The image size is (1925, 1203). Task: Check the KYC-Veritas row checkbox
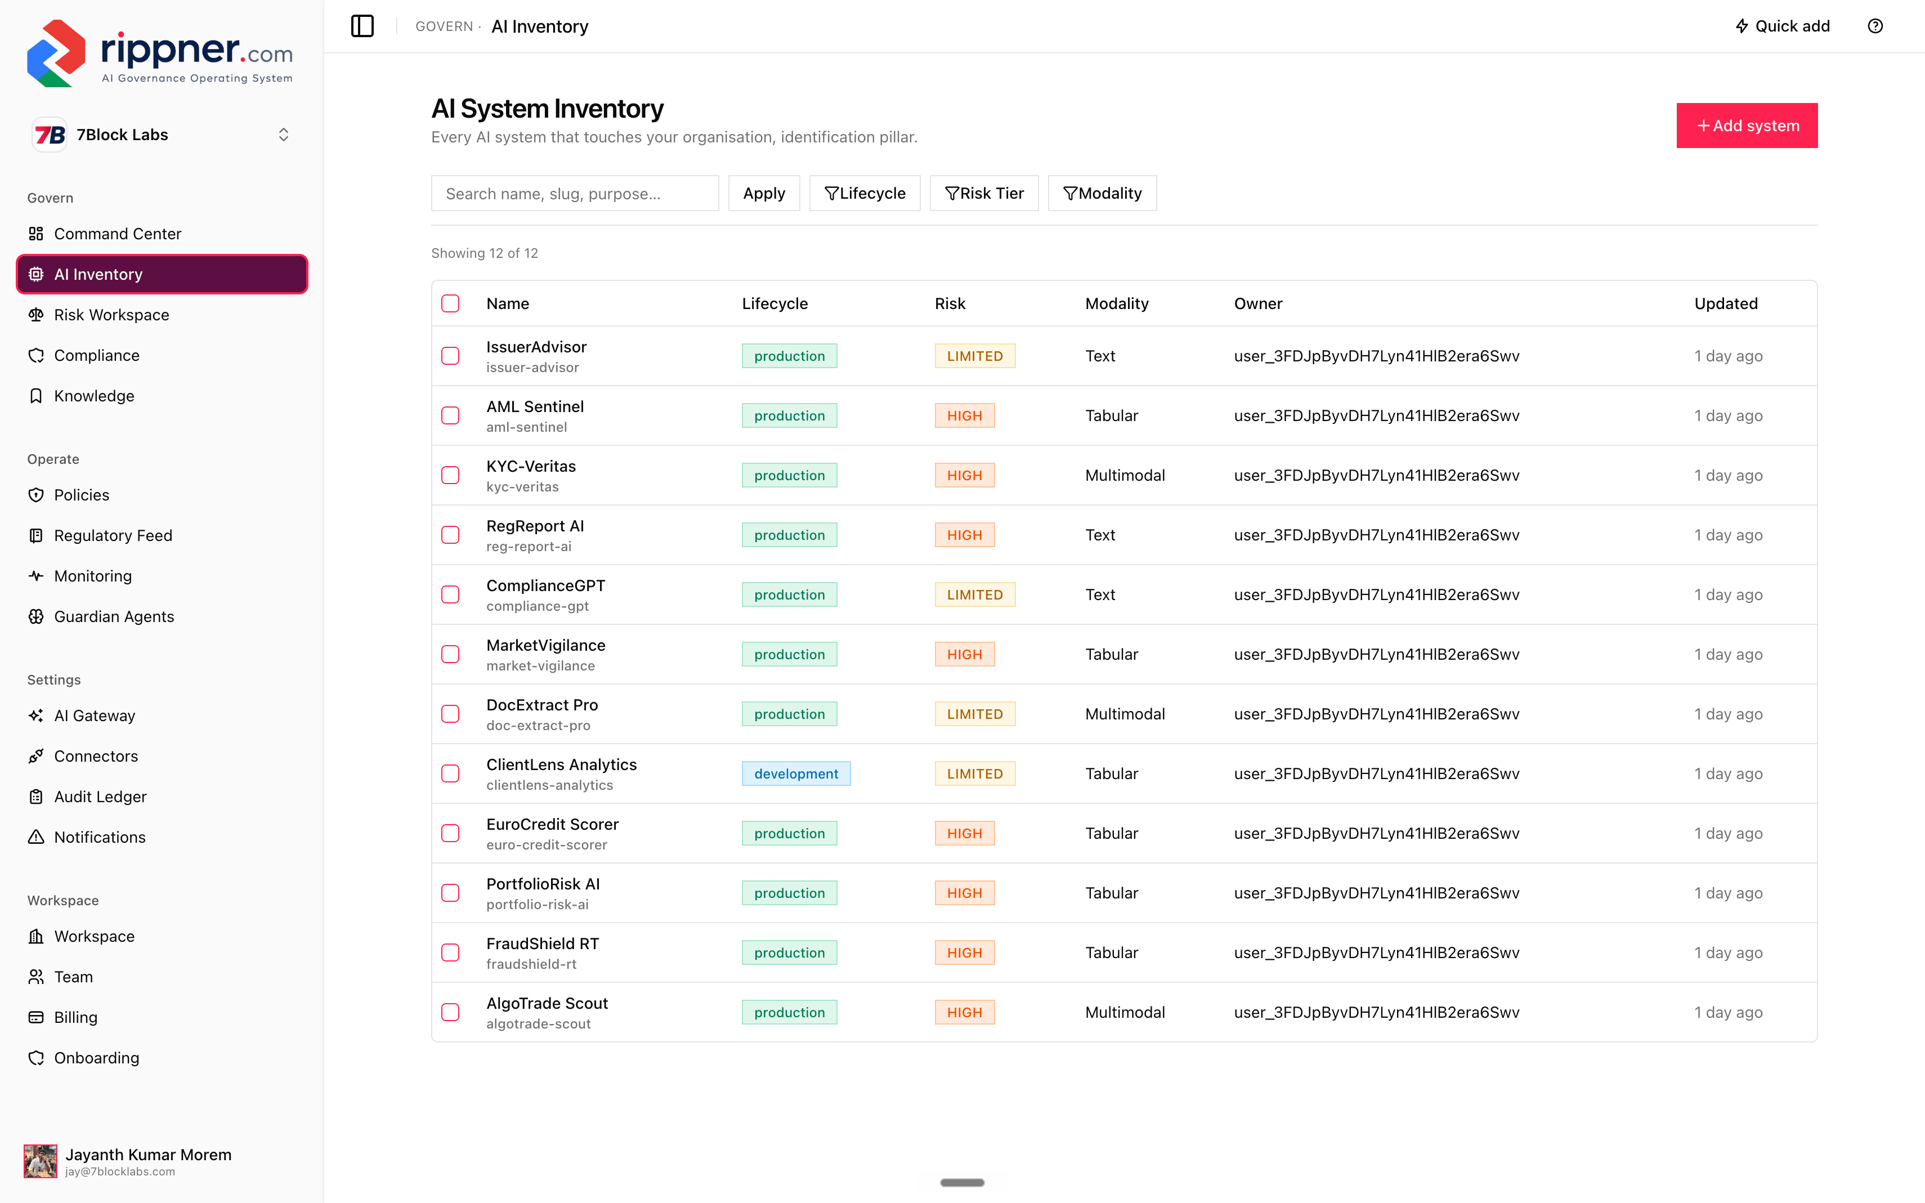pyautogui.click(x=450, y=475)
